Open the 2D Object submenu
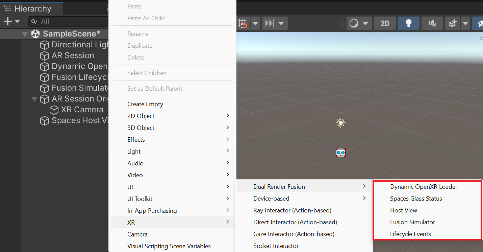The image size is (483, 252). (x=172, y=116)
